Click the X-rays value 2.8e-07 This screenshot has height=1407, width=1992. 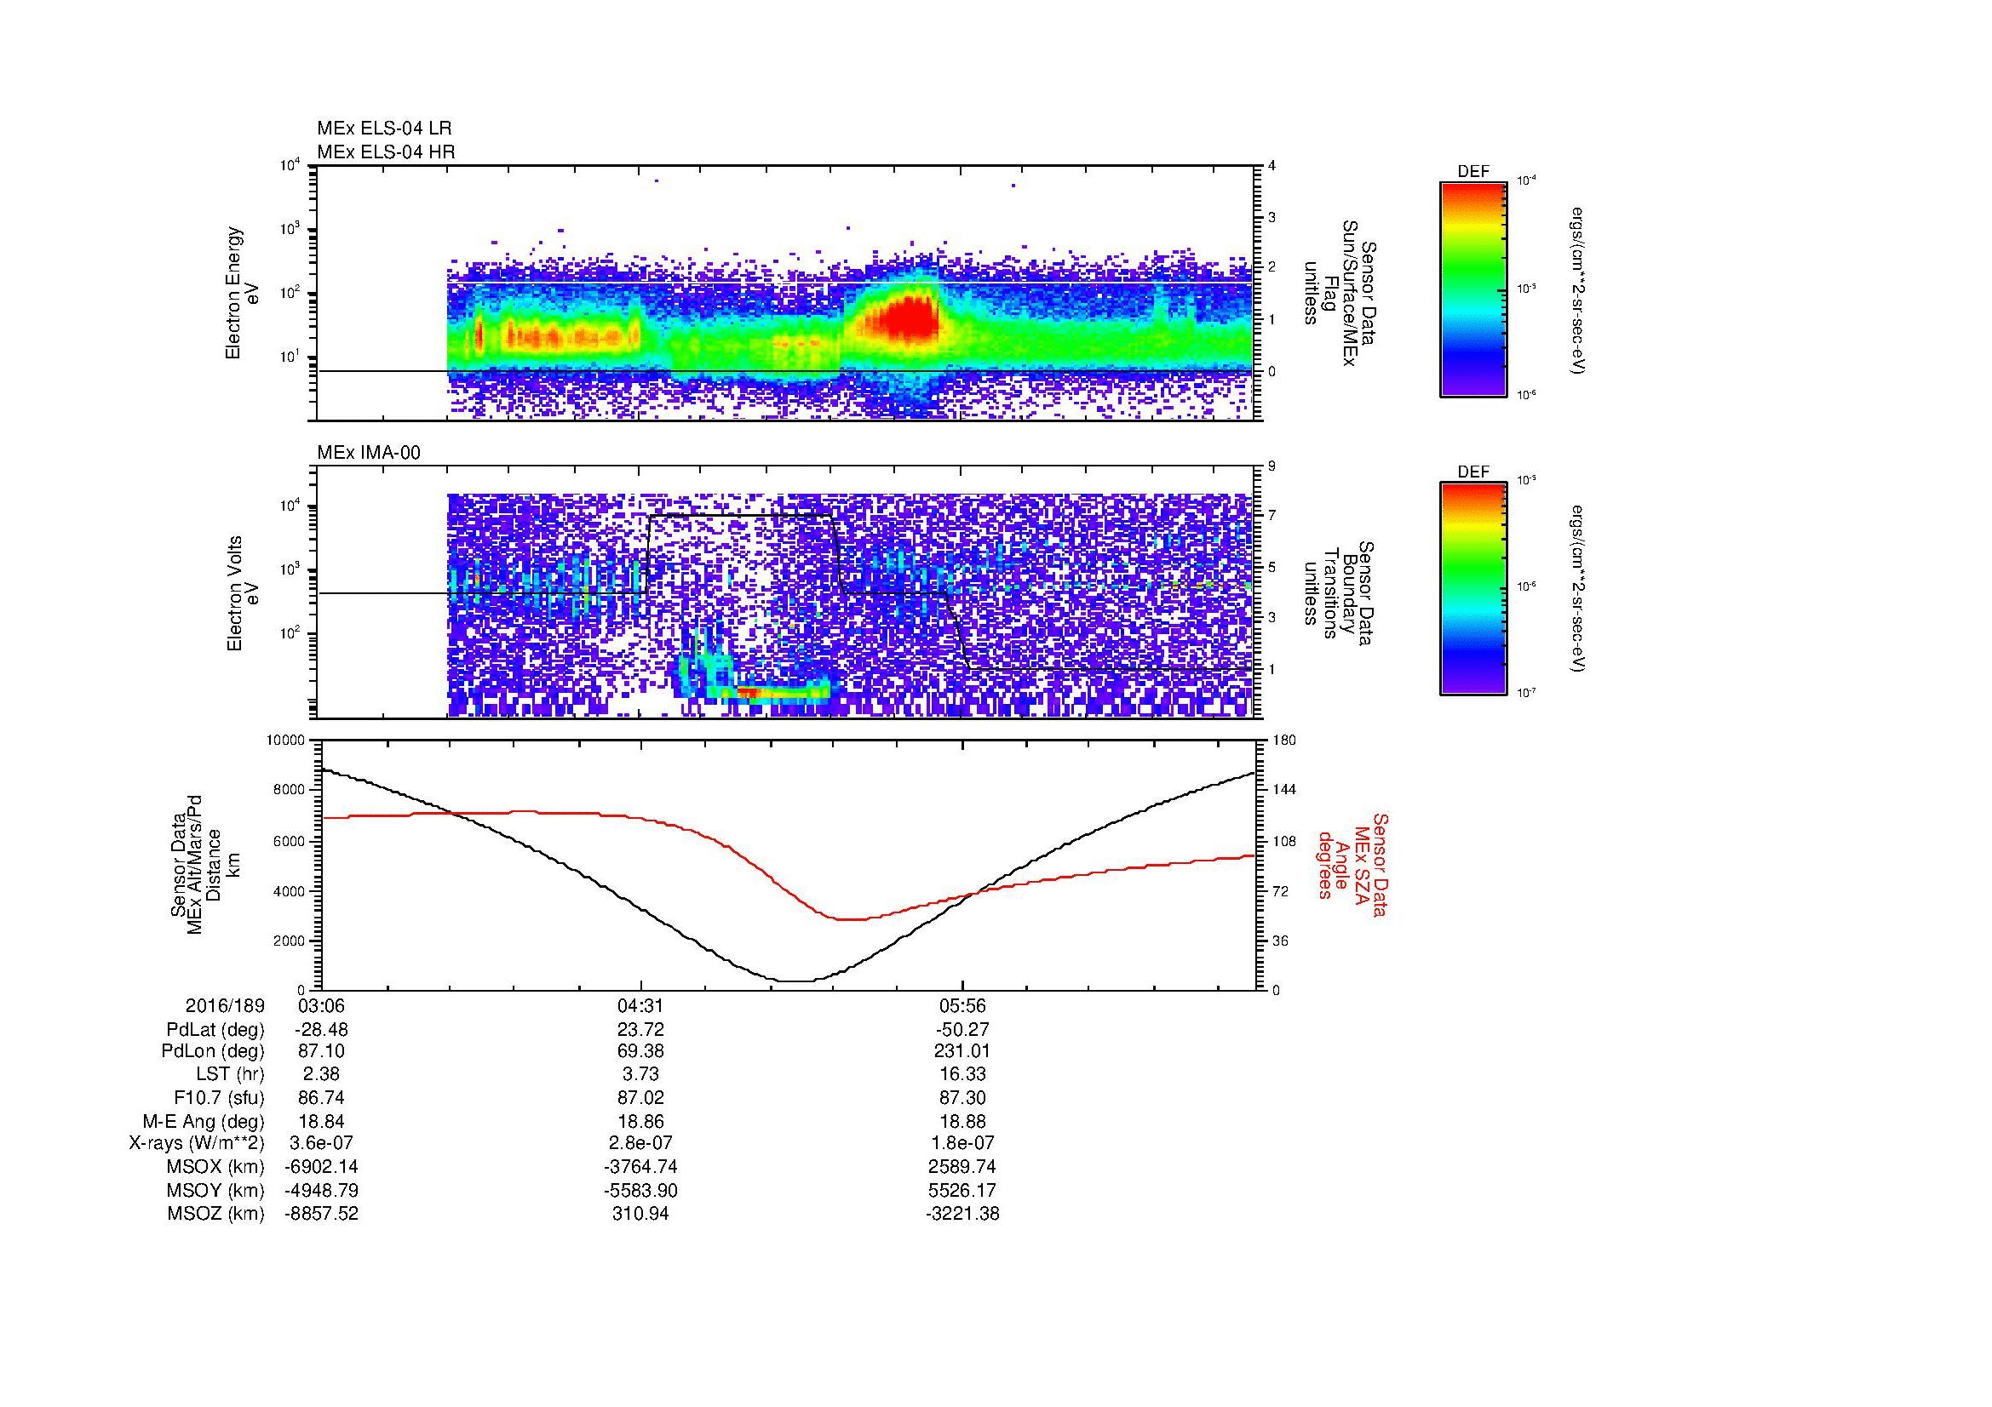coord(641,1143)
